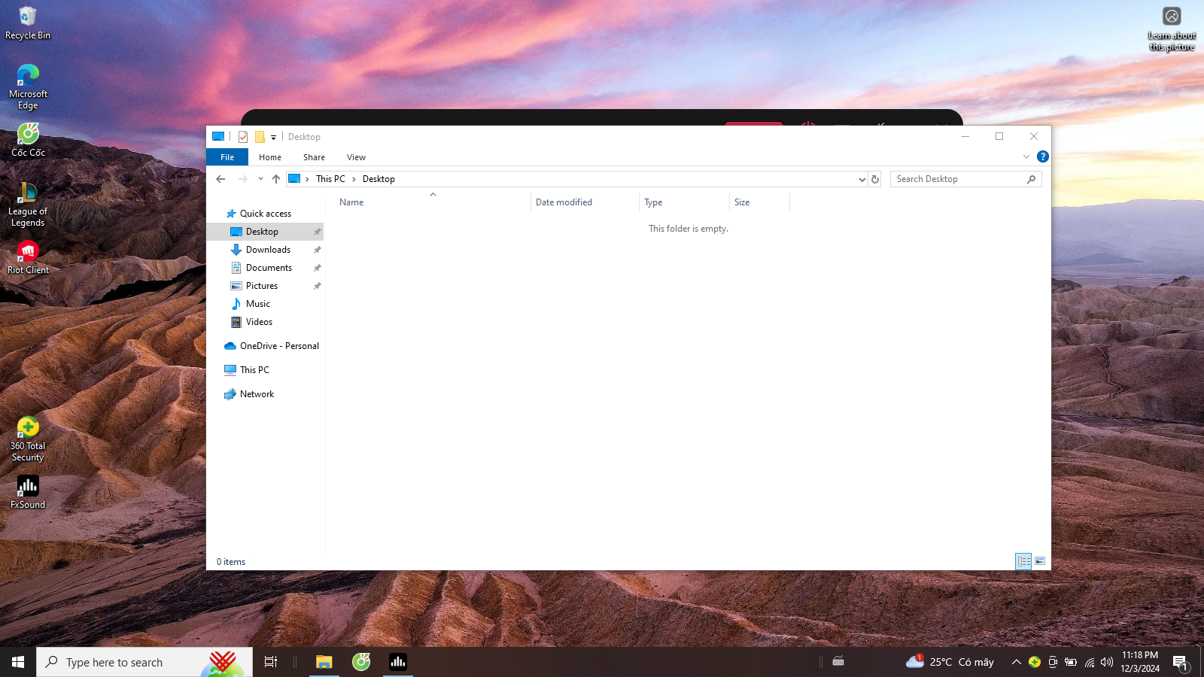Open FxSound from the taskbar
Viewport: 1204px width, 677px height.
[398, 662]
